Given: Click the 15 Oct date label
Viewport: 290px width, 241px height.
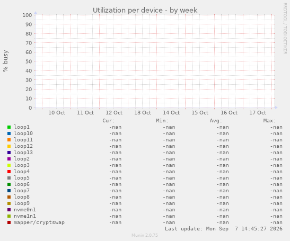Looking at the screenshot, I should pos(200,112).
